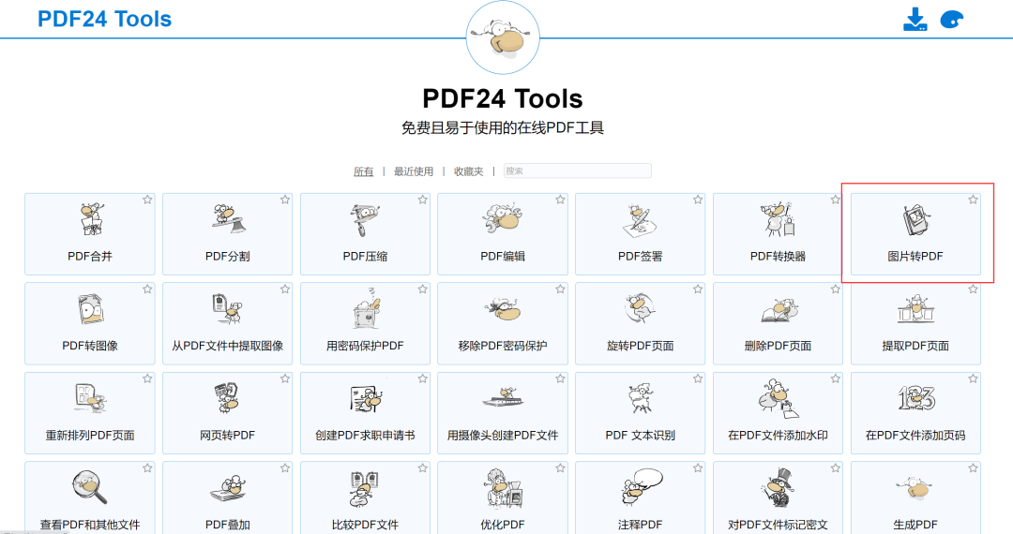Favorite 图片转PDF with its star
Screen dimensions: 1013x534
[973, 200]
